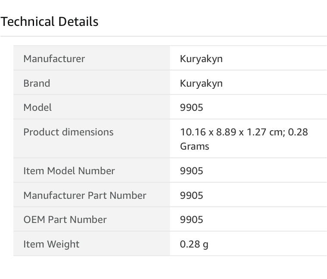Select the Product dimensions label
Image resolution: width=327 pixels, height=279 pixels.
69,132
